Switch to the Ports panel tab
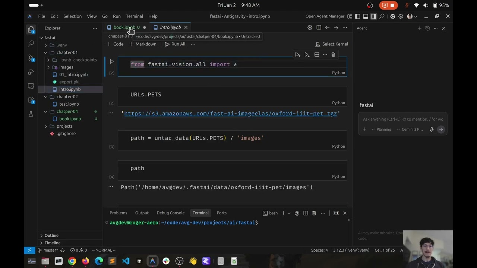This screenshot has width=477, height=268. pyautogui.click(x=221, y=213)
